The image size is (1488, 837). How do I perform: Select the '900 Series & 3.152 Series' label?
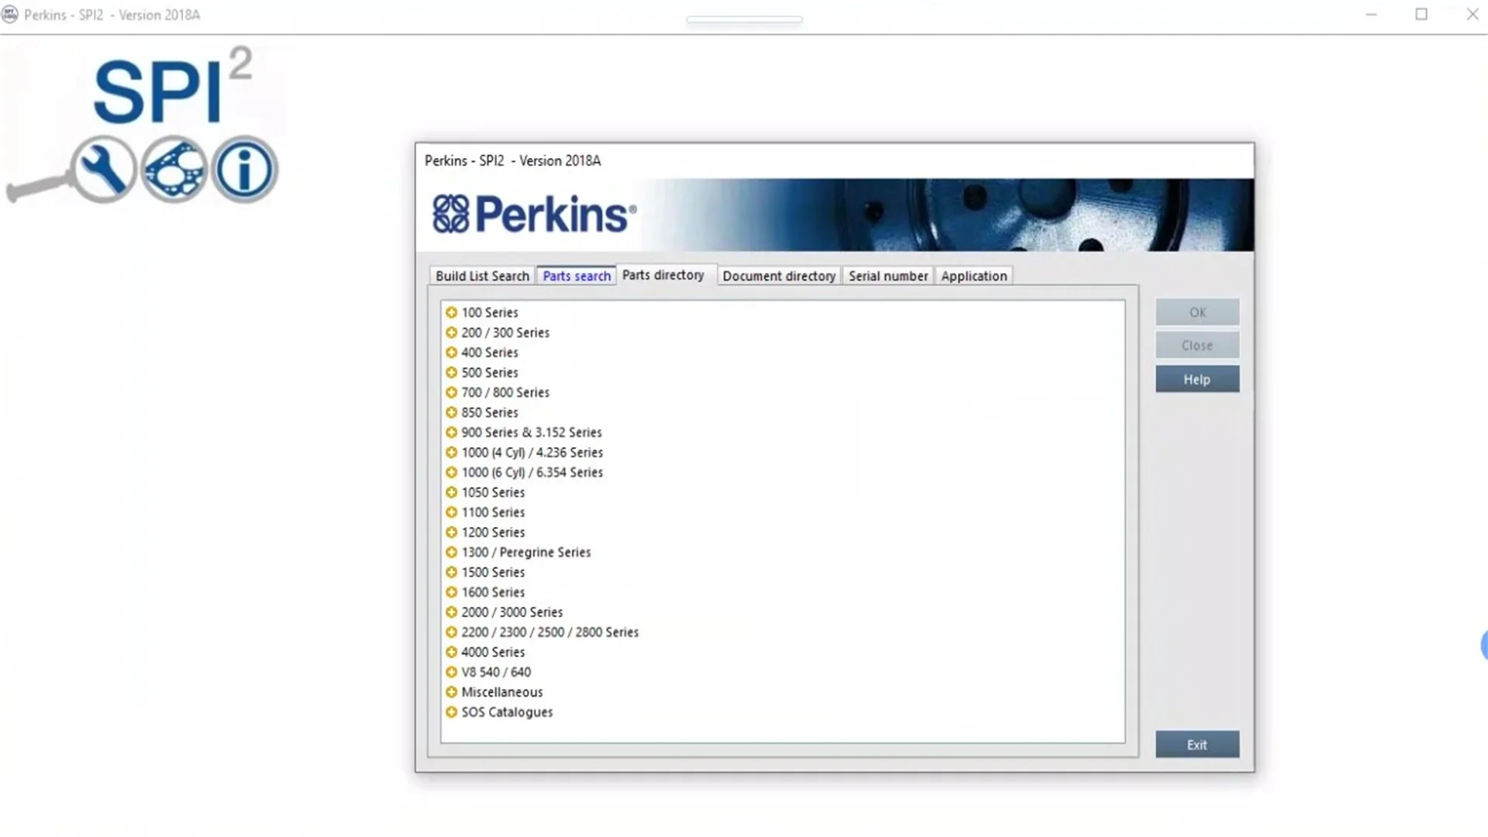pyautogui.click(x=532, y=432)
